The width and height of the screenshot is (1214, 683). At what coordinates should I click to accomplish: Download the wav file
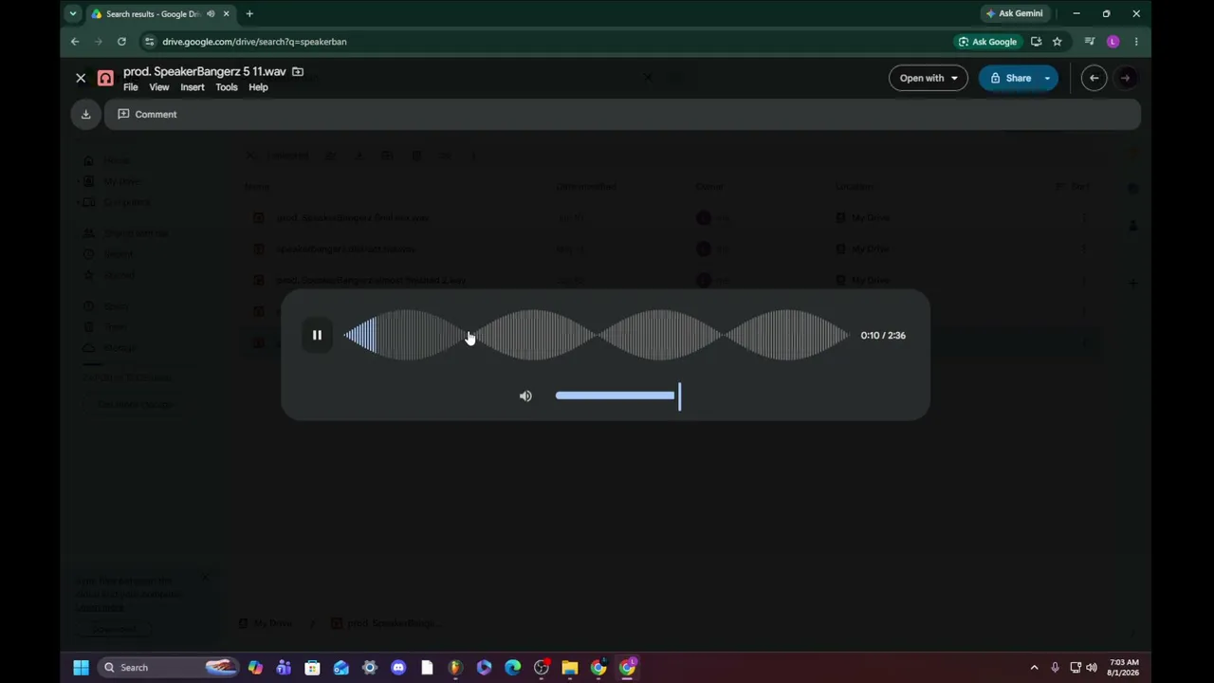coord(85,114)
